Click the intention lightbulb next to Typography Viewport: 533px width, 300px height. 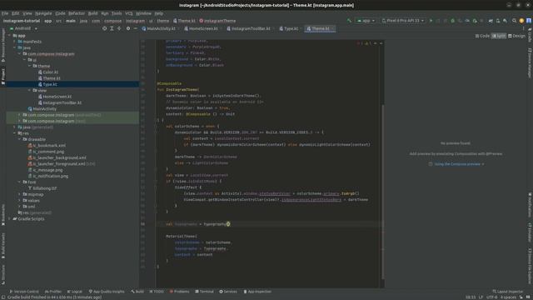[x=228, y=224]
